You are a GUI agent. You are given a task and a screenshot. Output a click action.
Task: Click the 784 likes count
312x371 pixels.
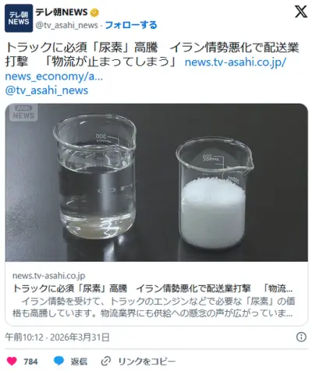coord(30,362)
